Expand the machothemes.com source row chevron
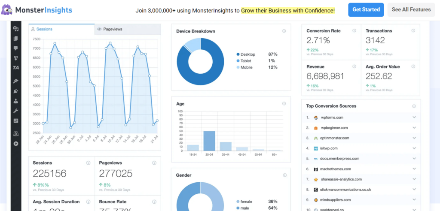This screenshot has width=440, height=211. 414,169
